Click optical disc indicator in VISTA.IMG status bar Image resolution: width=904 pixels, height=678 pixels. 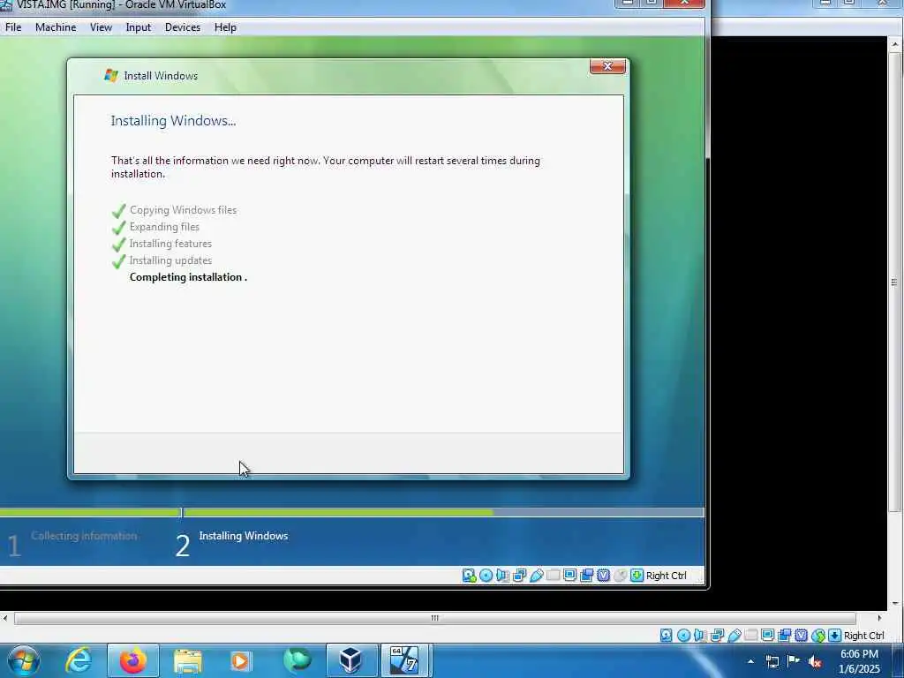486,576
